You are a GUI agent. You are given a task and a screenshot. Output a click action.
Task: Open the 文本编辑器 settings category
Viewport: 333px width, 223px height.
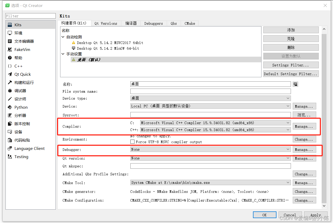coord(30,41)
